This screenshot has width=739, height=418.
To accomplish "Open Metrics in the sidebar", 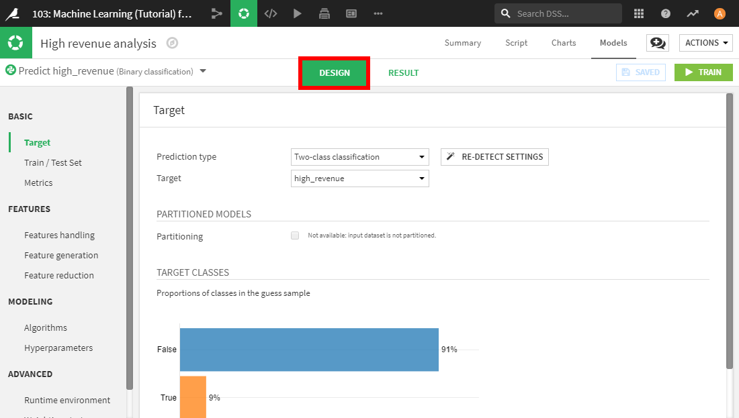I will pyautogui.click(x=38, y=183).
